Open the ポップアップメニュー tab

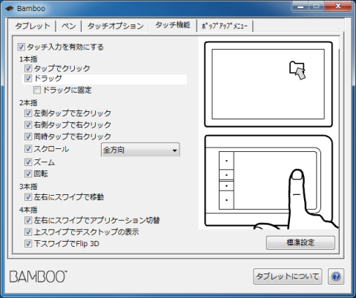tap(225, 26)
